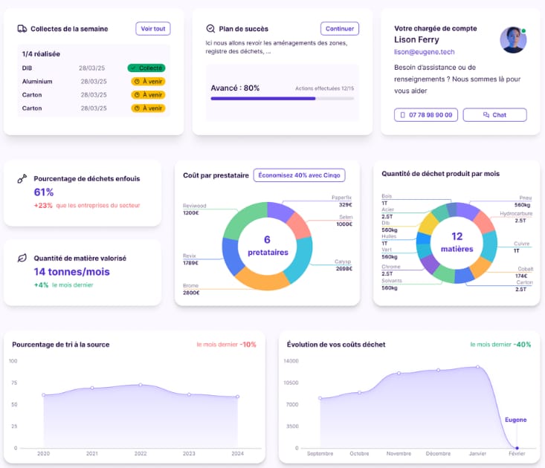Click Économisez 40% avec Cinqo button
Image resolution: width=545 pixels, height=468 pixels.
299,175
